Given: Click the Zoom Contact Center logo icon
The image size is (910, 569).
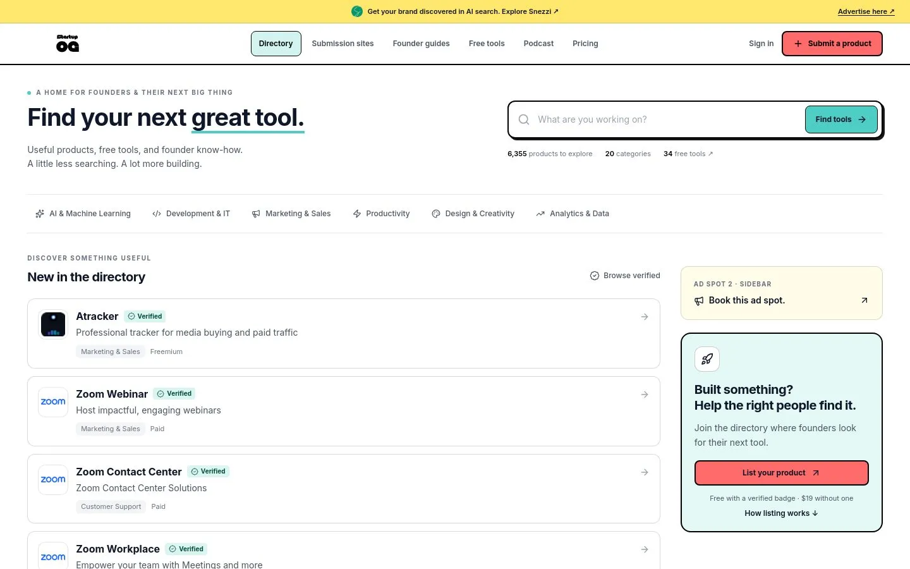Looking at the screenshot, I should click(53, 480).
